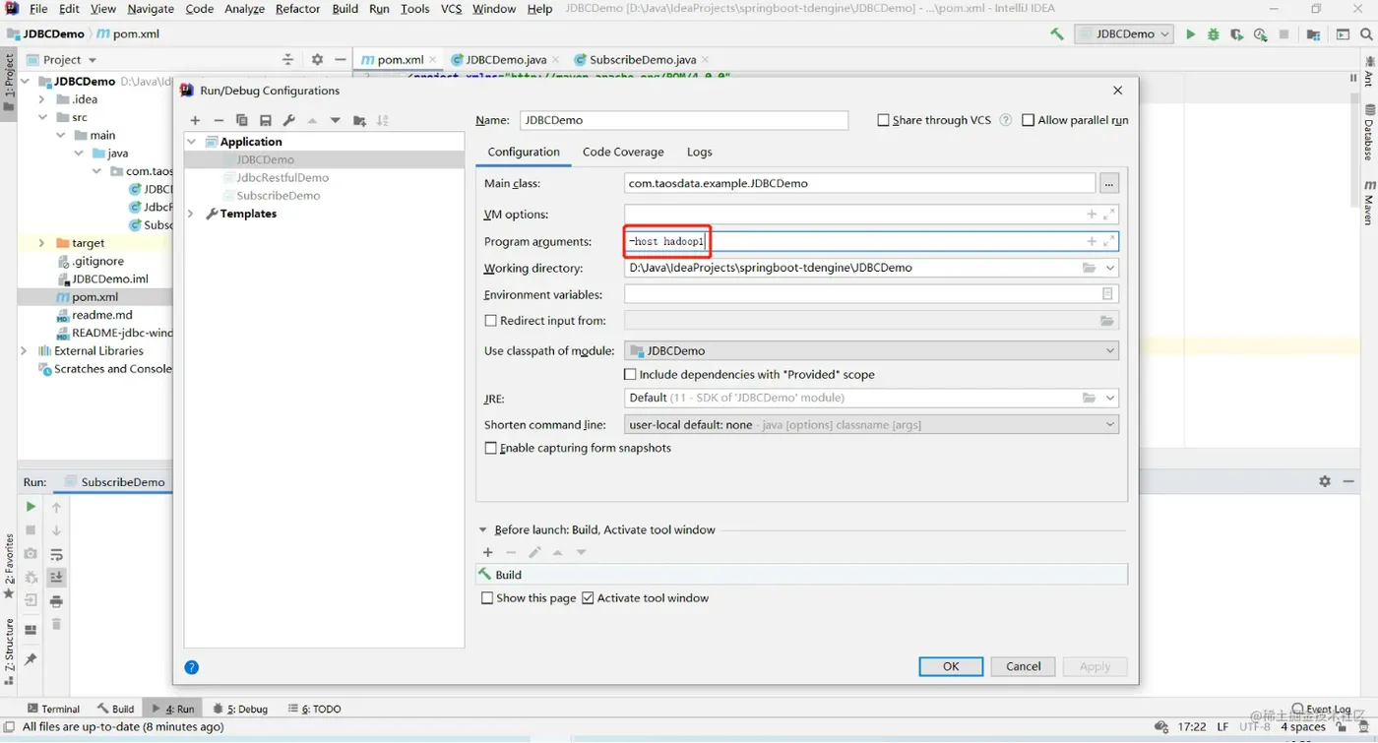Open Shorten command line dropdown

871,425
